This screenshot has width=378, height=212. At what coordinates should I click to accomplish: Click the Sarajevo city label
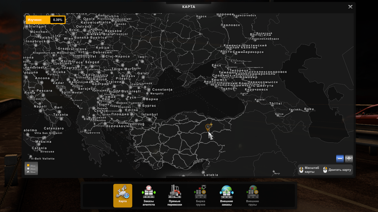(x=87, y=89)
